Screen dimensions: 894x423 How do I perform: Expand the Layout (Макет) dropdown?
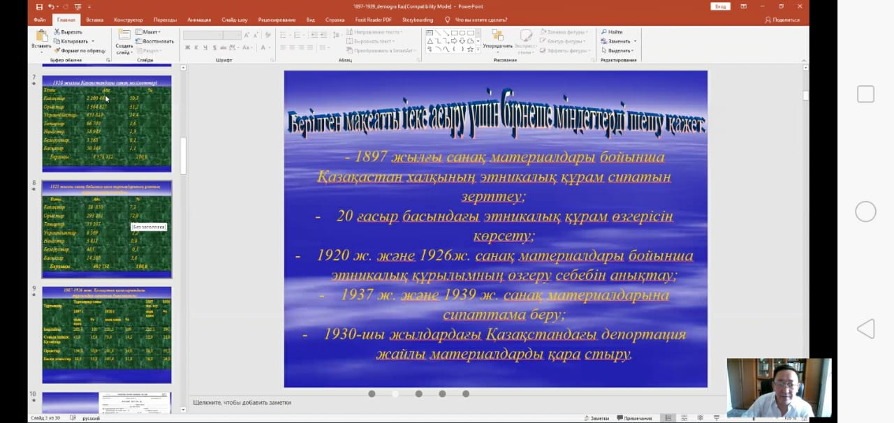[x=159, y=32]
